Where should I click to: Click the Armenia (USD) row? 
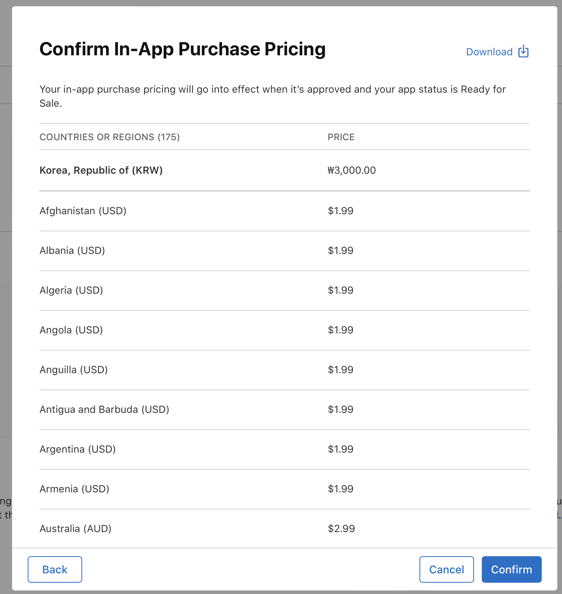point(74,489)
